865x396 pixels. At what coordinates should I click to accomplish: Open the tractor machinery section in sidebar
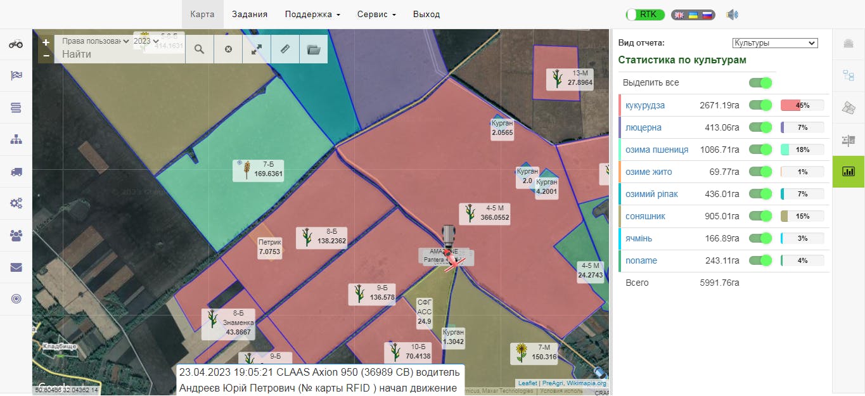pos(16,44)
